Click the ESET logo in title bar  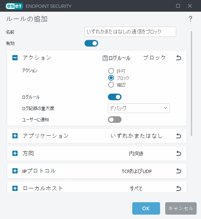pos(14,6)
